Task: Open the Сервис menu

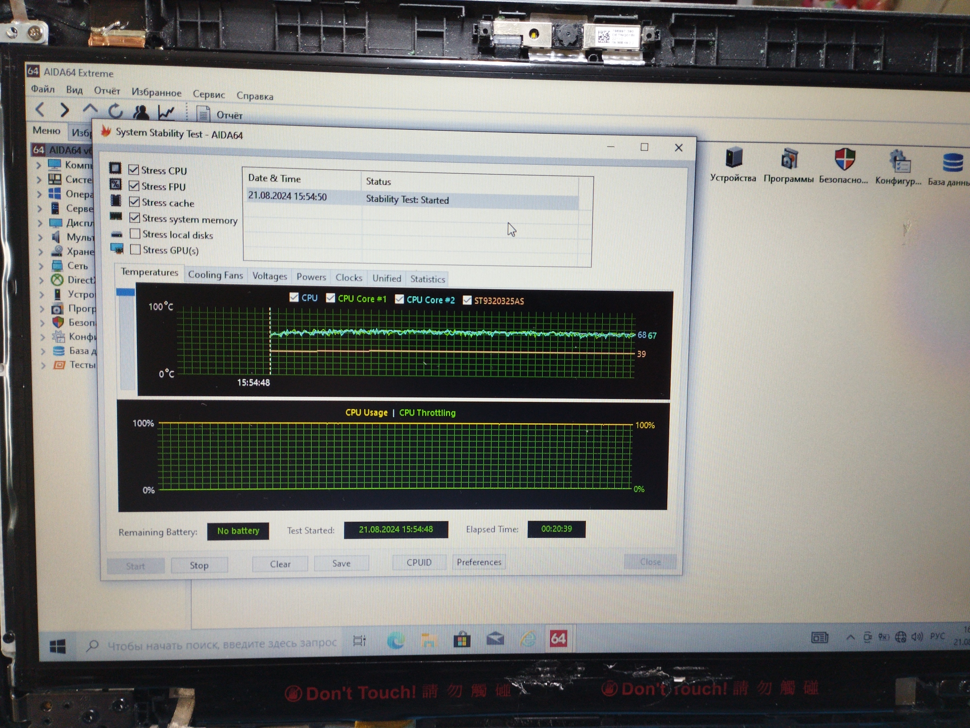Action: [209, 94]
